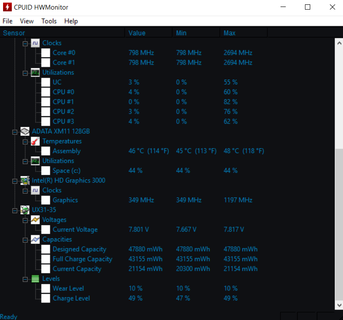The image size is (343, 320).
Task: Click the scrollbar up arrow
Action: tap(339, 43)
